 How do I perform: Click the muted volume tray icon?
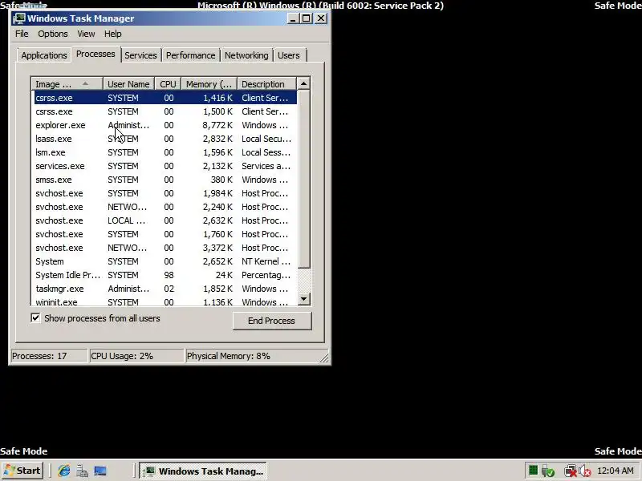[x=585, y=471]
